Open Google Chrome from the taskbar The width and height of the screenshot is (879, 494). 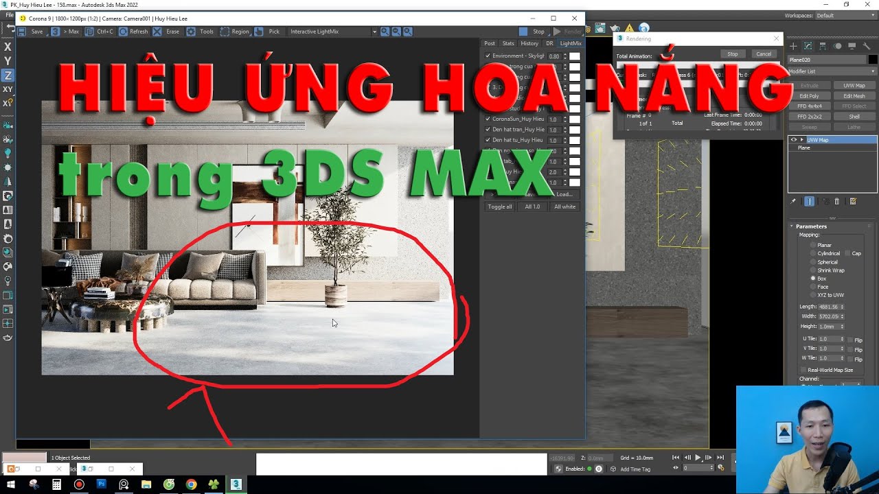pyautogui.click(x=191, y=484)
